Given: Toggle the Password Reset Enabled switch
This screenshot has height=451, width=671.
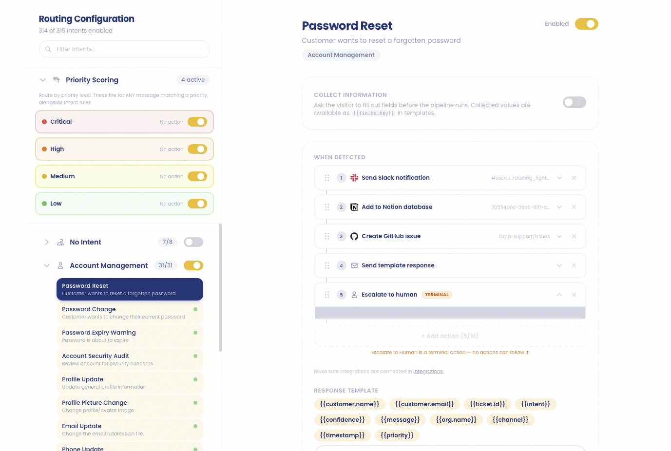Looking at the screenshot, I should (x=586, y=23).
